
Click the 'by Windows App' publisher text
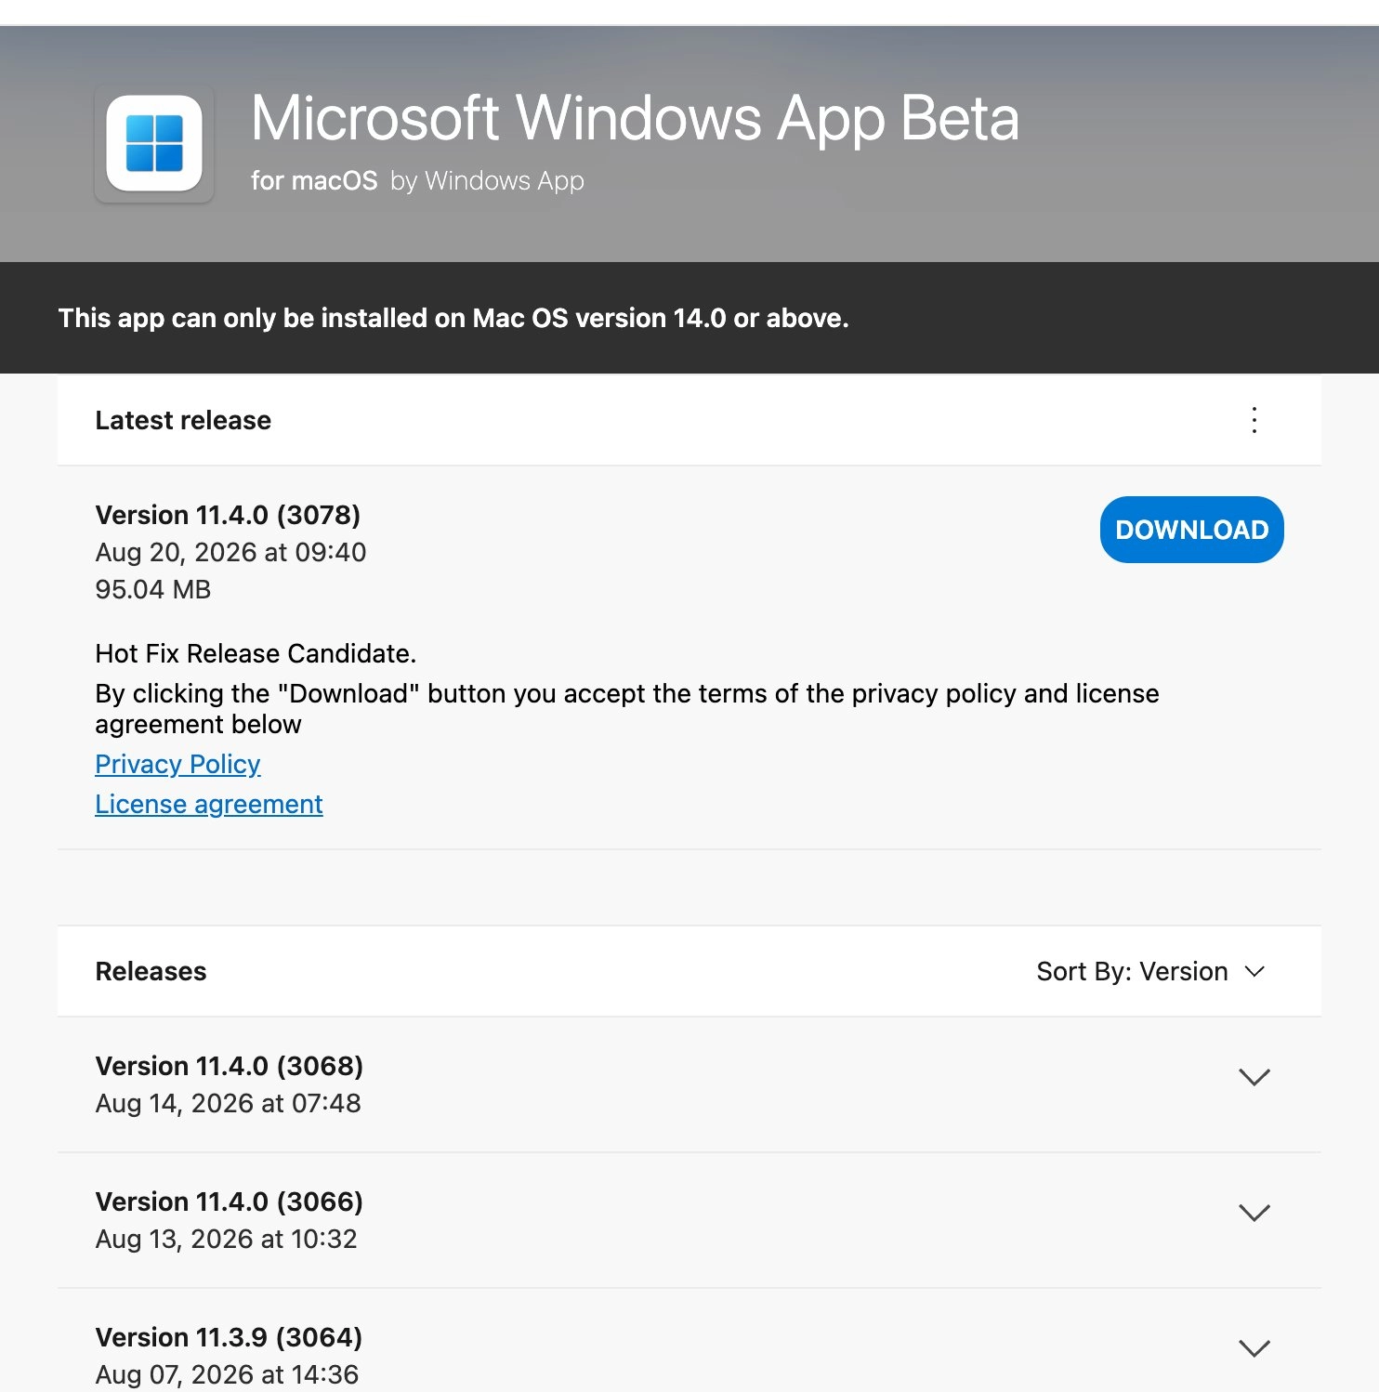coord(487,180)
